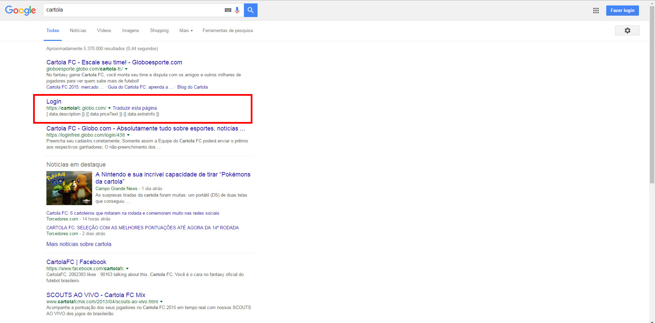Click the Pokémon Go news thumbnail
This screenshot has width=655, height=323.
click(69, 188)
